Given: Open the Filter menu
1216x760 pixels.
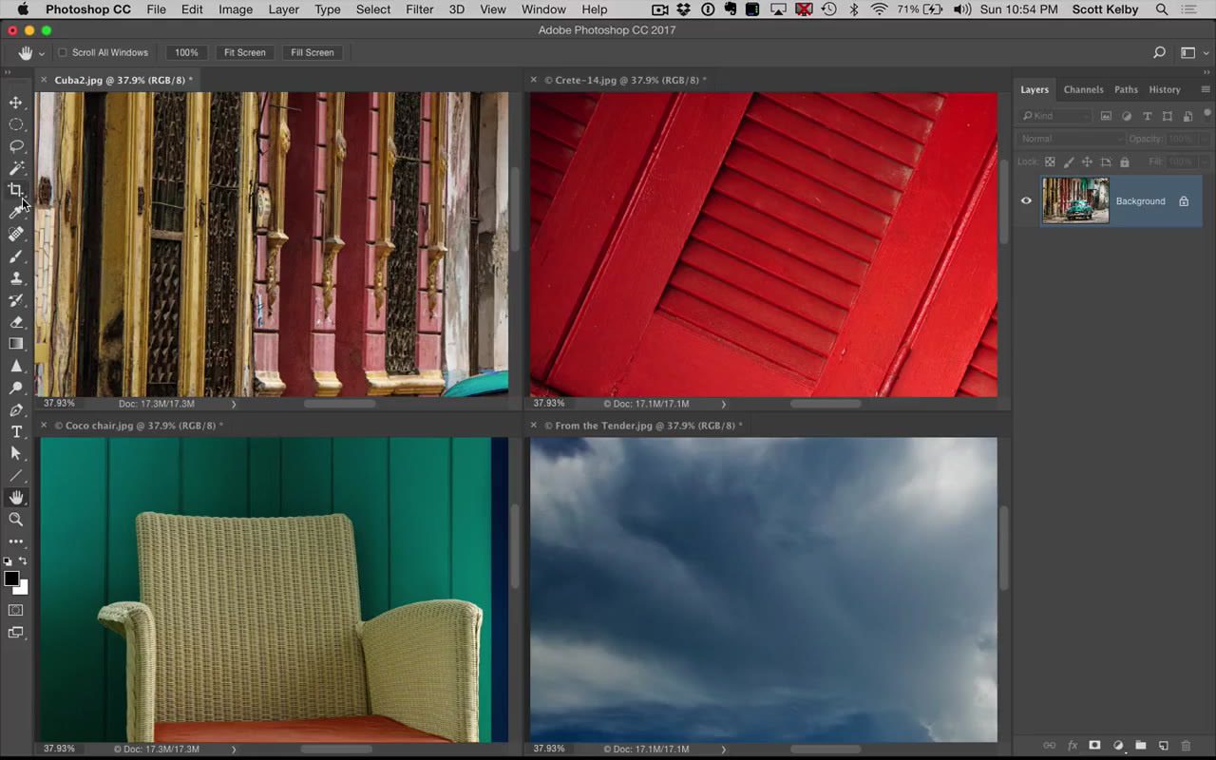Looking at the screenshot, I should pos(419,9).
